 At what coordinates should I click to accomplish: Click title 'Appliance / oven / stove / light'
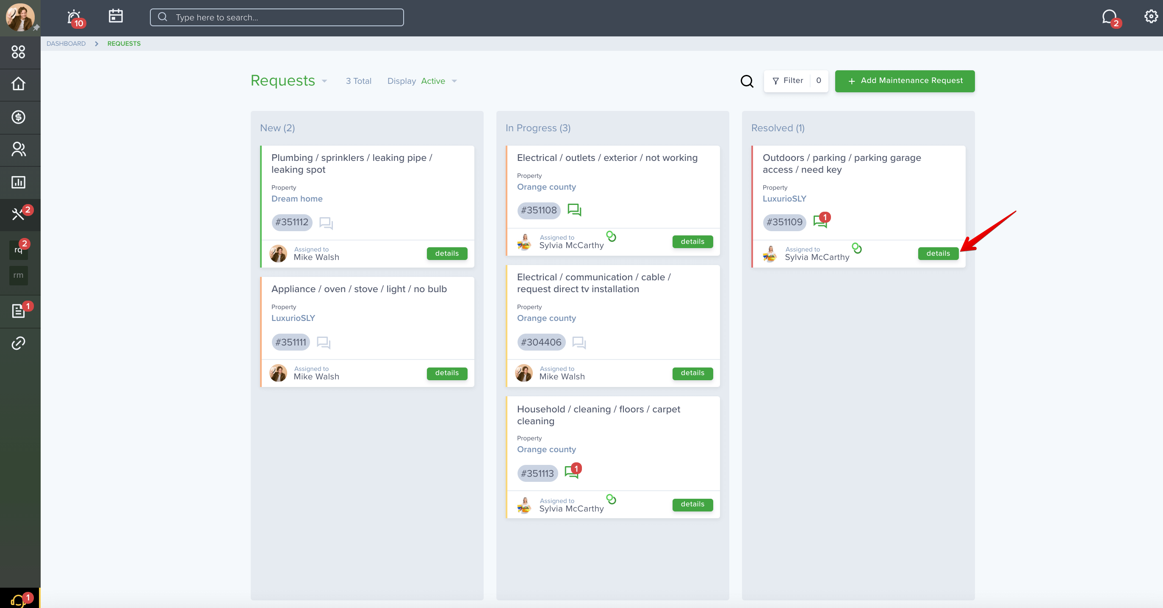pos(359,289)
